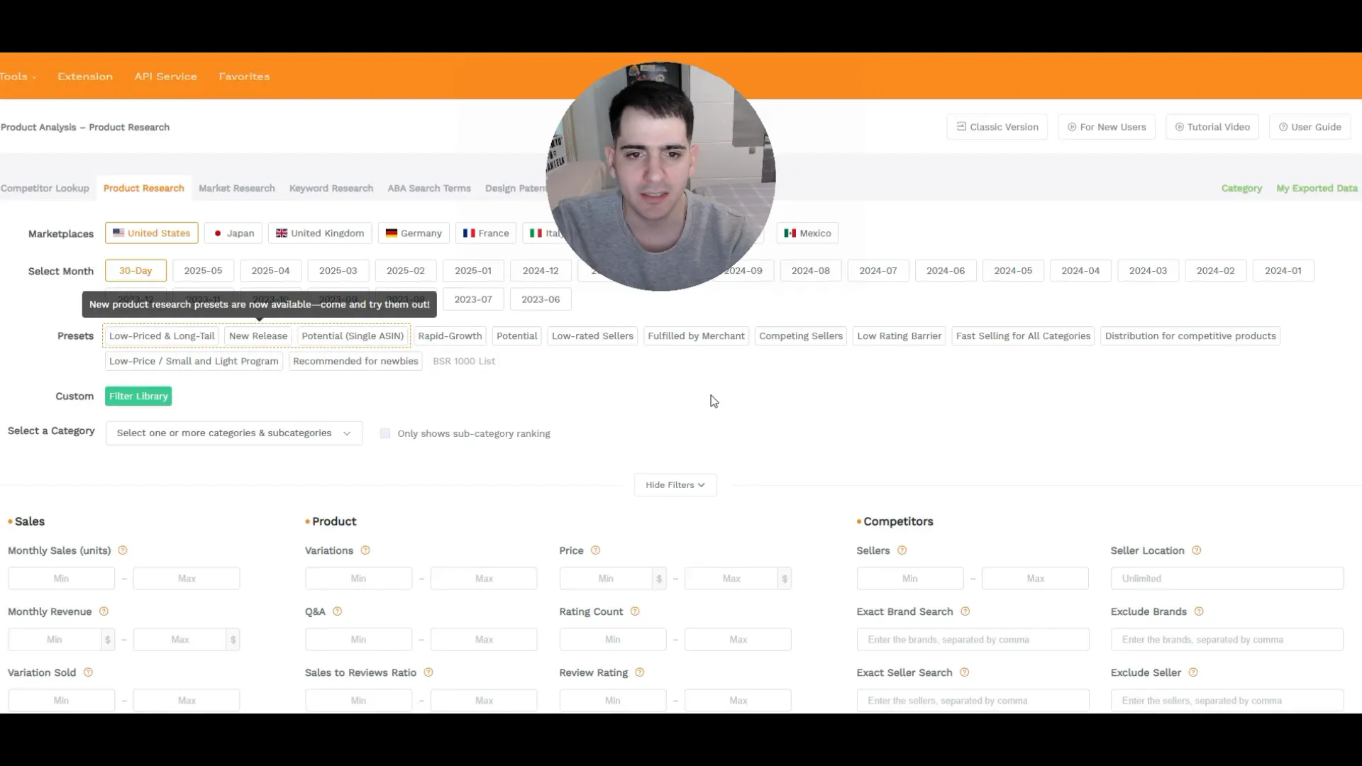Click the help icon beside Exclude Brands
This screenshot has width=1362, height=766.
[x=1199, y=611]
